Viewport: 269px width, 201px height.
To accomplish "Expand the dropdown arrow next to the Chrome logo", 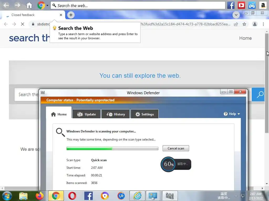I will coord(47,5).
